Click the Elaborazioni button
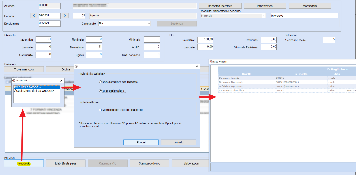 (x=190, y=163)
